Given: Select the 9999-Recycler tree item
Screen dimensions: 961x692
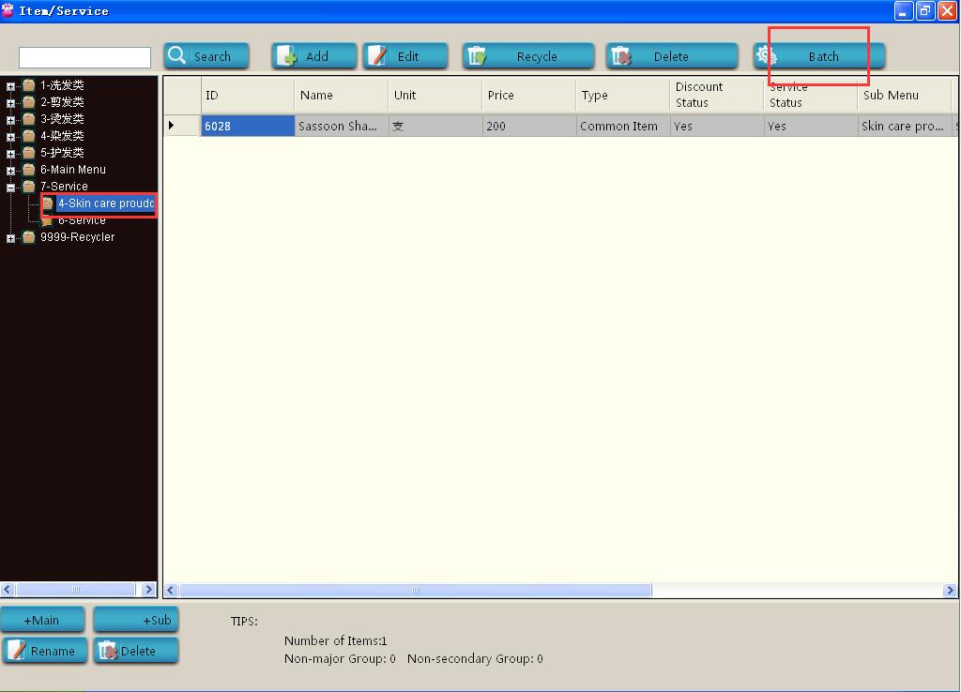Looking at the screenshot, I should point(77,237).
